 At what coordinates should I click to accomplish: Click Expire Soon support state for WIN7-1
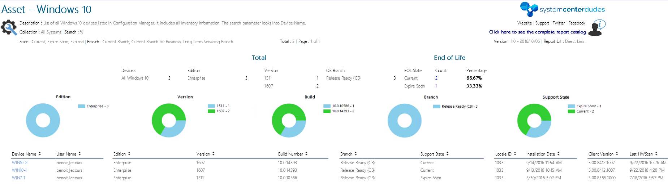pos(431,178)
